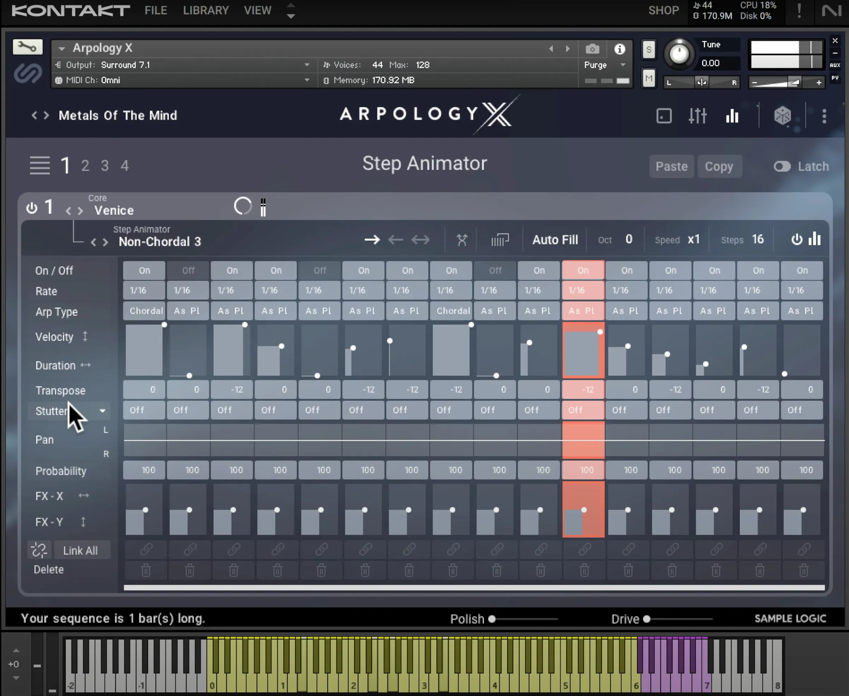Click the shuffle randomize steps icon
The height and width of the screenshot is (696, 849).
462,240
